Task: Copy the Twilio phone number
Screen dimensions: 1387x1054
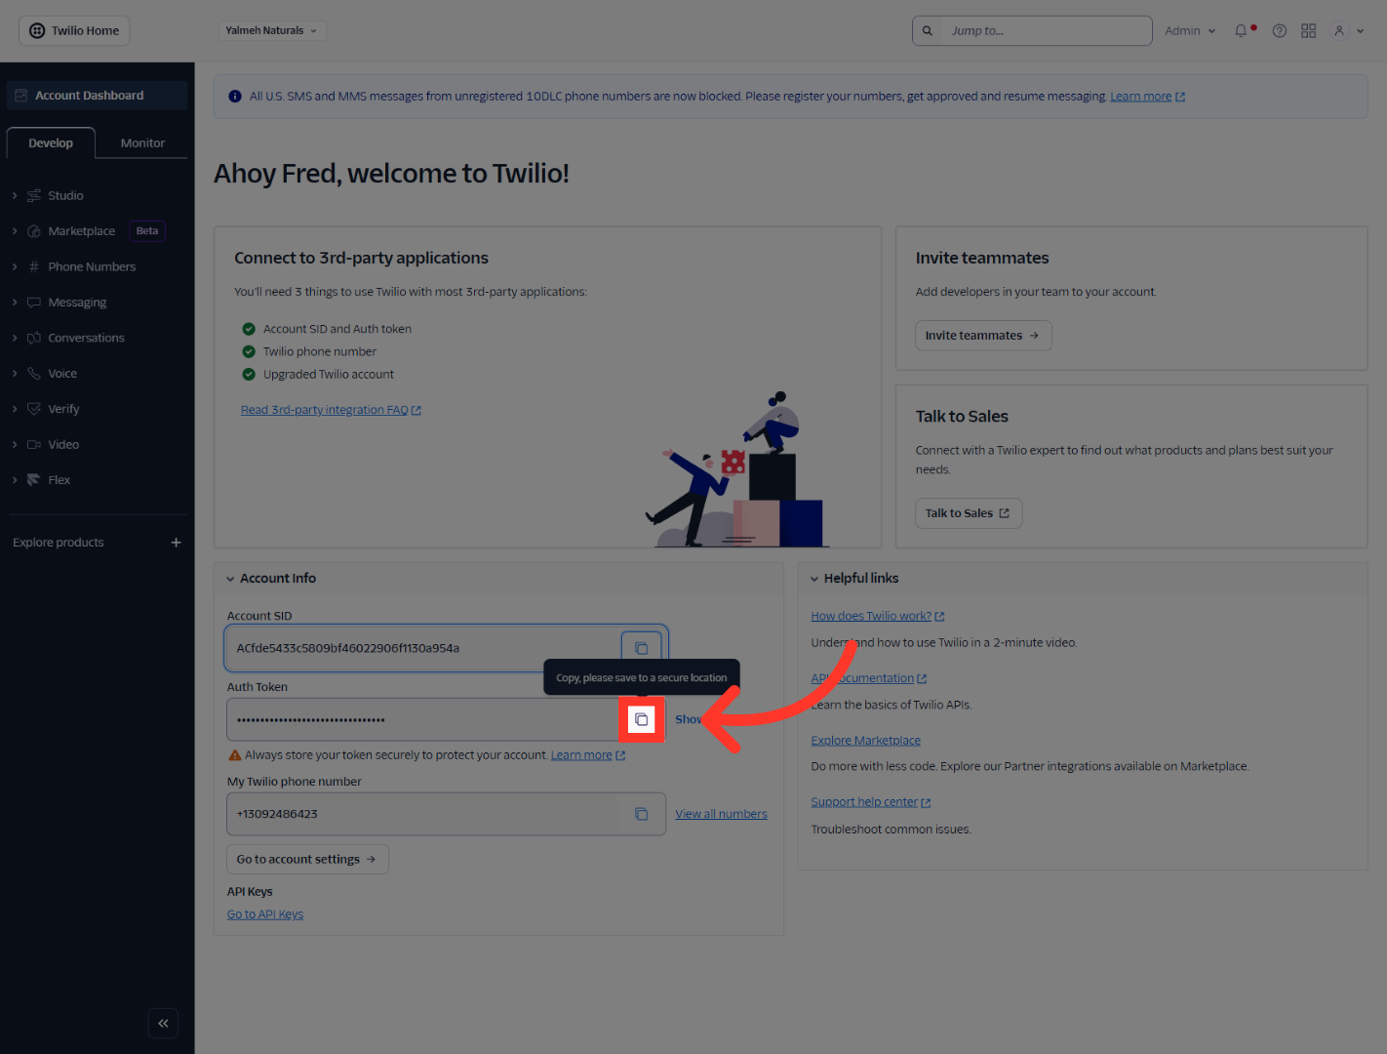Action: coord(641,814)
